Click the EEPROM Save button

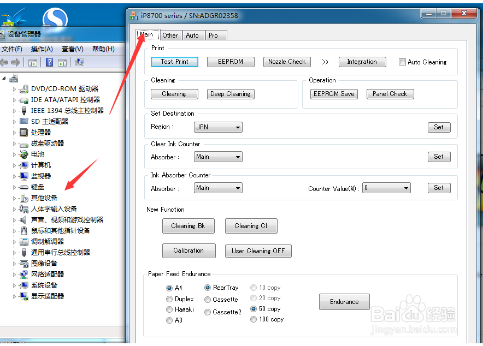click(x=334, y=94)
